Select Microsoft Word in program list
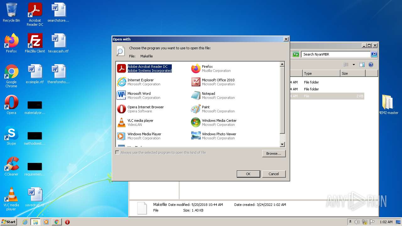The image size is (402, 226). [139, 95]
